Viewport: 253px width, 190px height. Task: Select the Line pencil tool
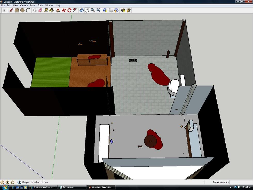pos(11,10)
